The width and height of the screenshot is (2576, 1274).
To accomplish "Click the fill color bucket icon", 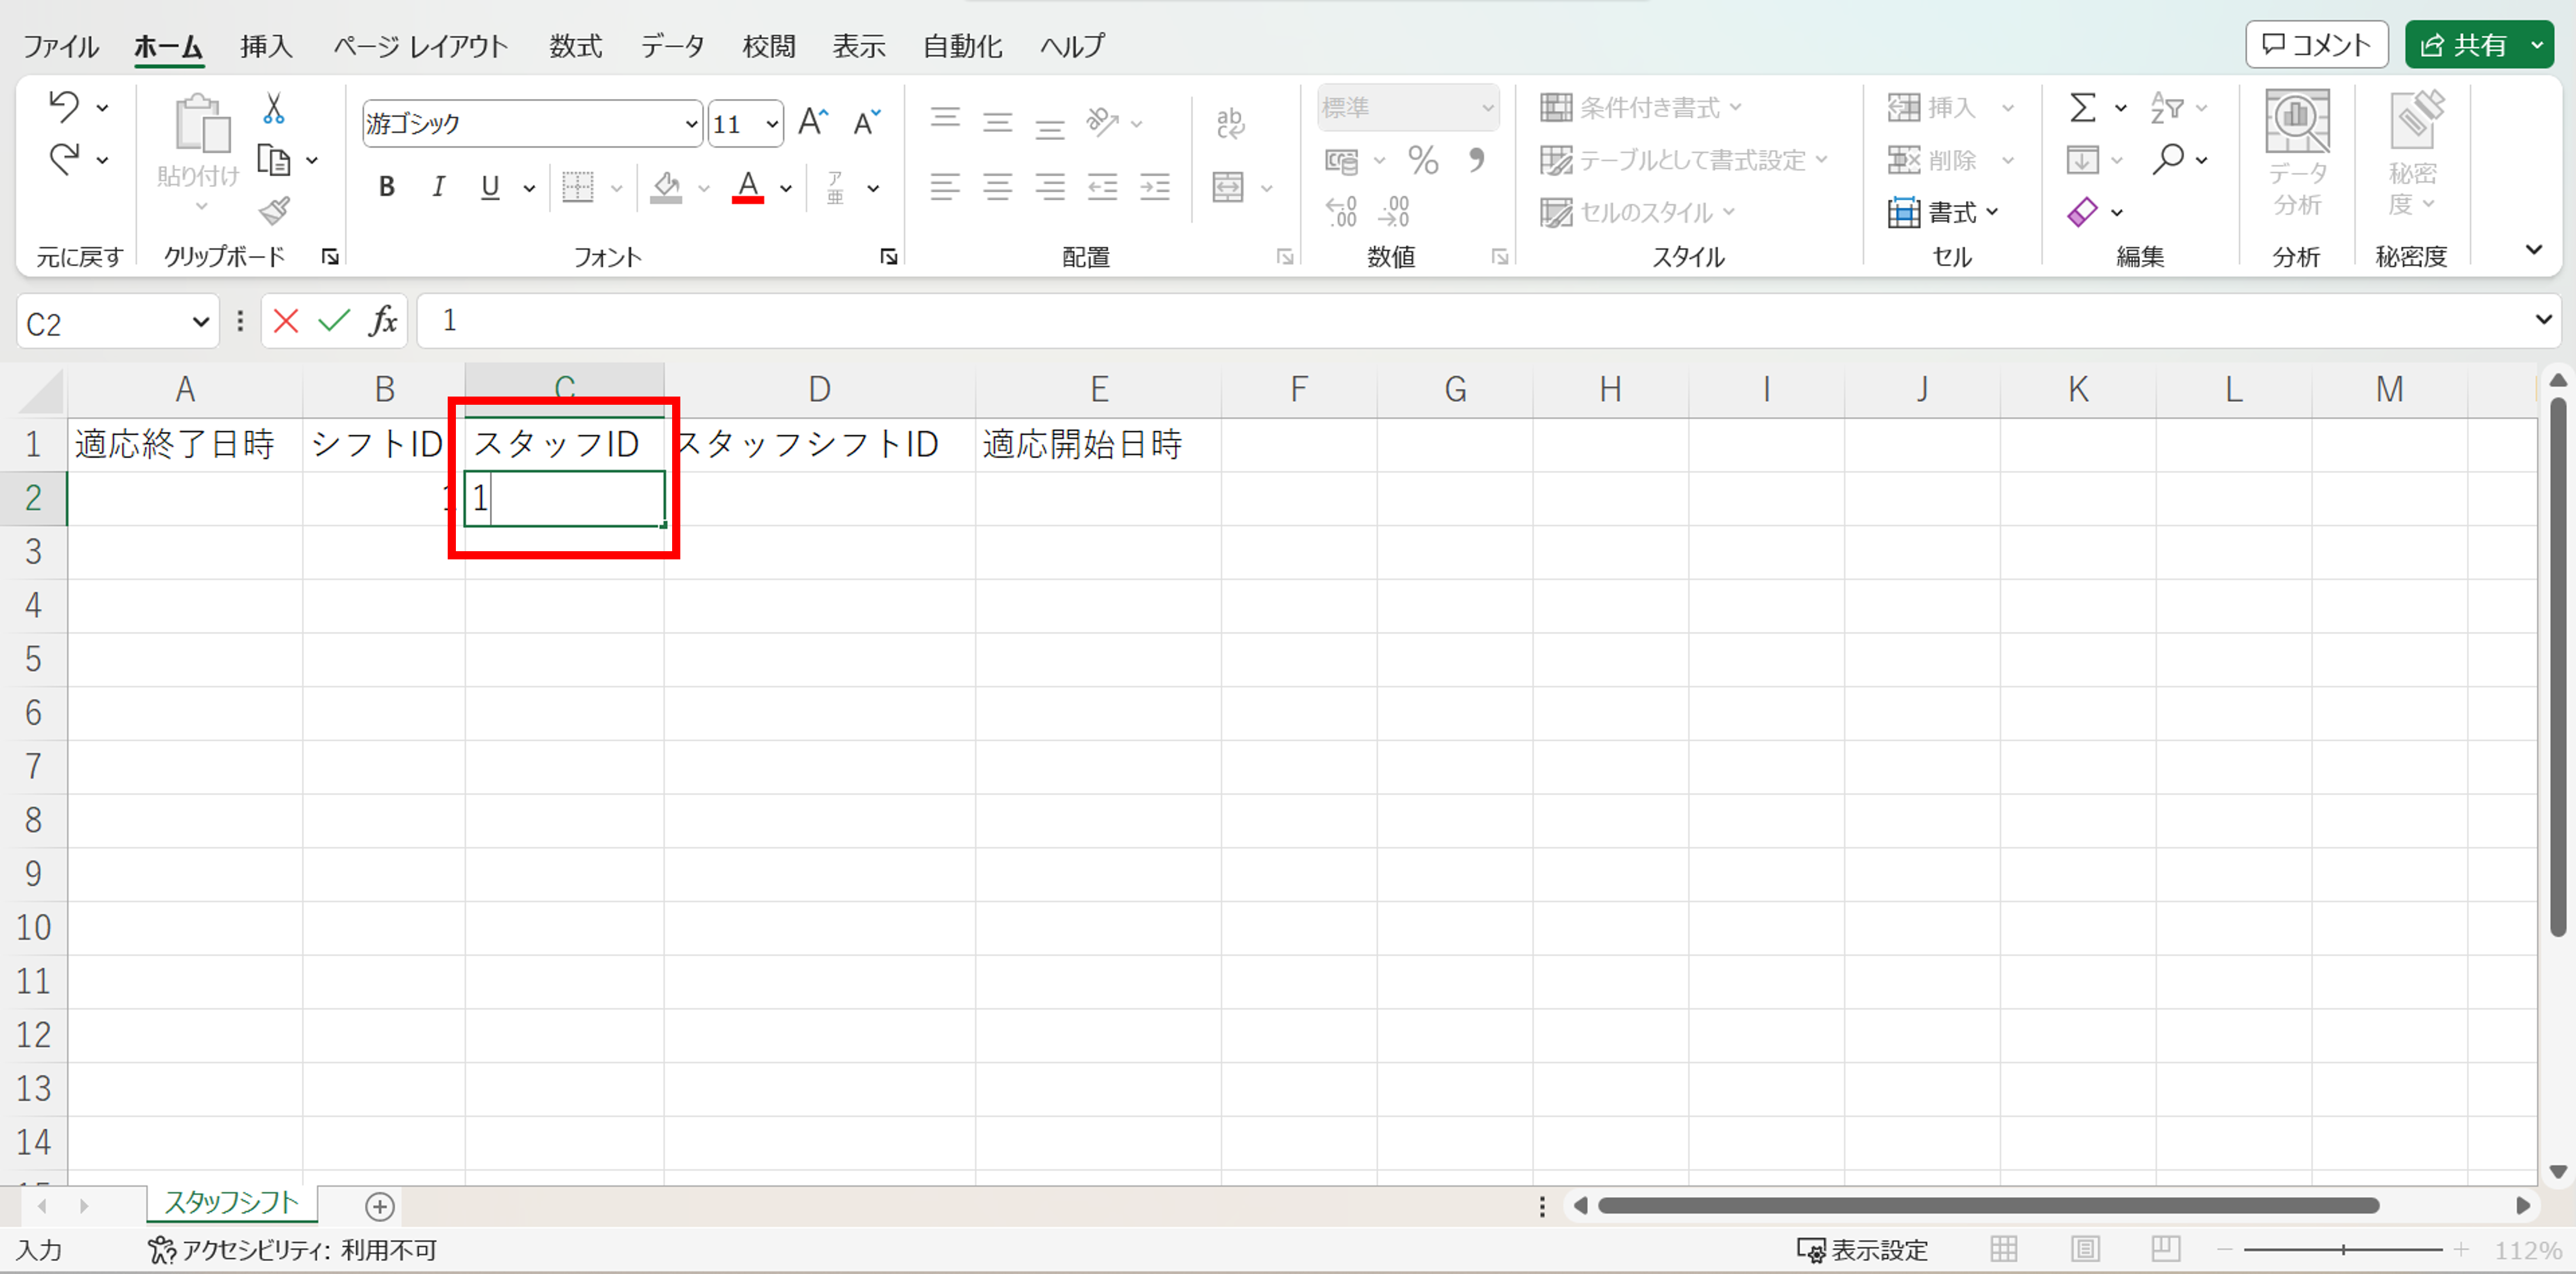I will click(x=666, y=187).
